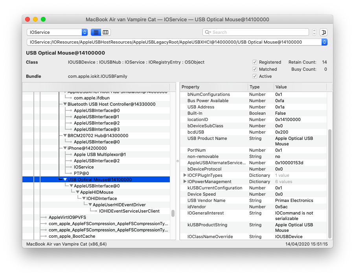Image resolution: width=355 pixels, height=277 pixels.
Task: Collapse the IOHIDInterface node
Action: [x=84, y=198]
